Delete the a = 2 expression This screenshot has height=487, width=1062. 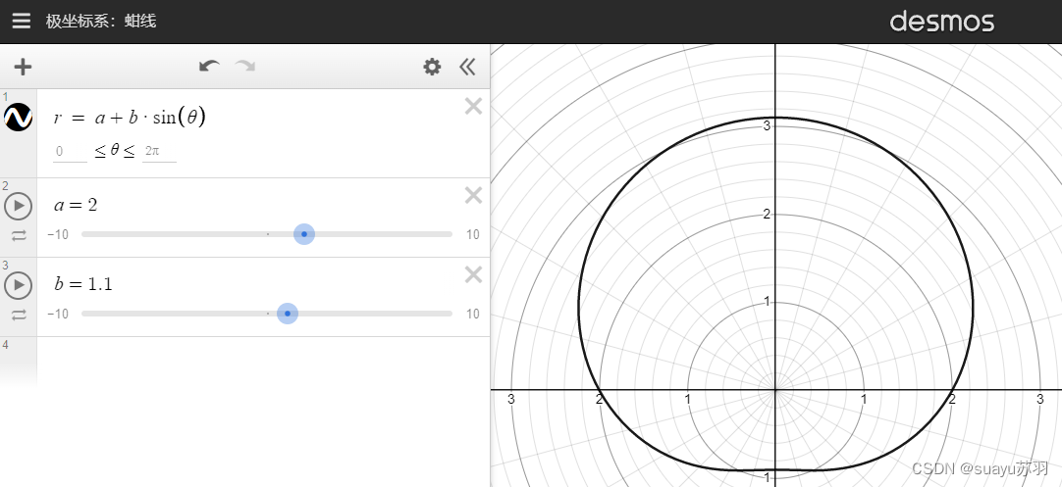point(473,195)
